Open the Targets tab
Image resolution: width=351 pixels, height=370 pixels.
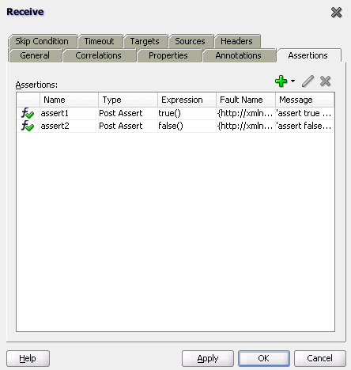[145, 41]
